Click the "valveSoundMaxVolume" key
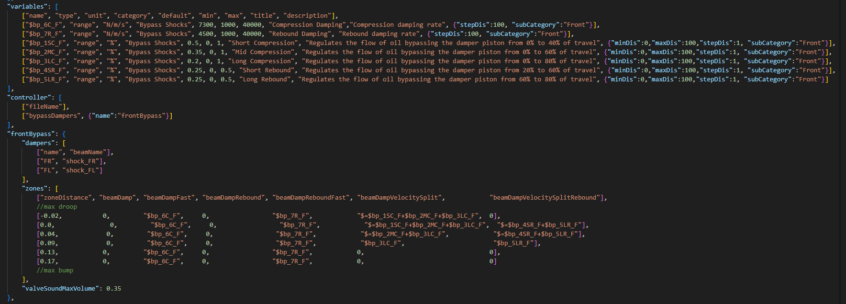 (x=61, y=288)
